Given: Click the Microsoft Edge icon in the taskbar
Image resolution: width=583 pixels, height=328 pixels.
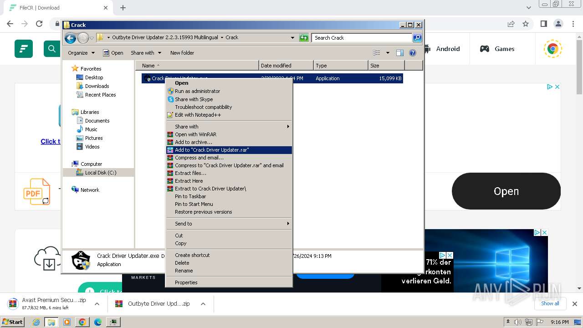Looking at the screenshot, I should coord(97,322).
